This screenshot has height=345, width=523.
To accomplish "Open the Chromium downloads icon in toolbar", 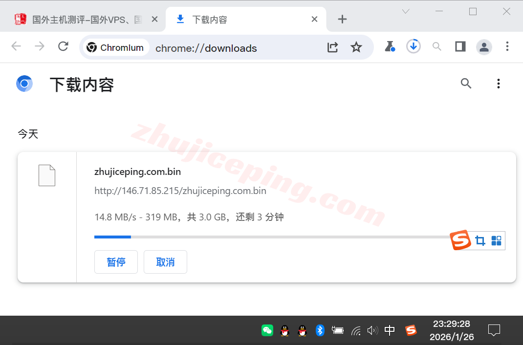I will pyautogui.click(x=413, y=46).
